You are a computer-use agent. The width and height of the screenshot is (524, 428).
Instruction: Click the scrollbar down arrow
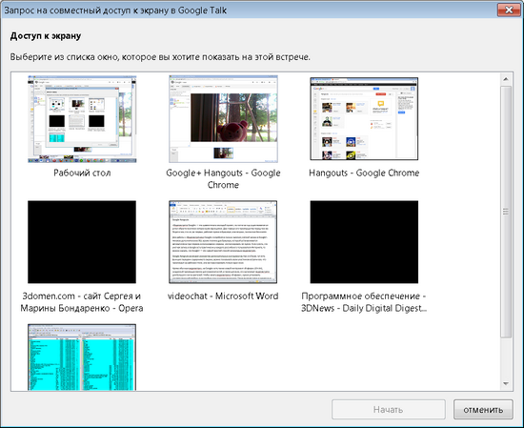coord(506,383)
